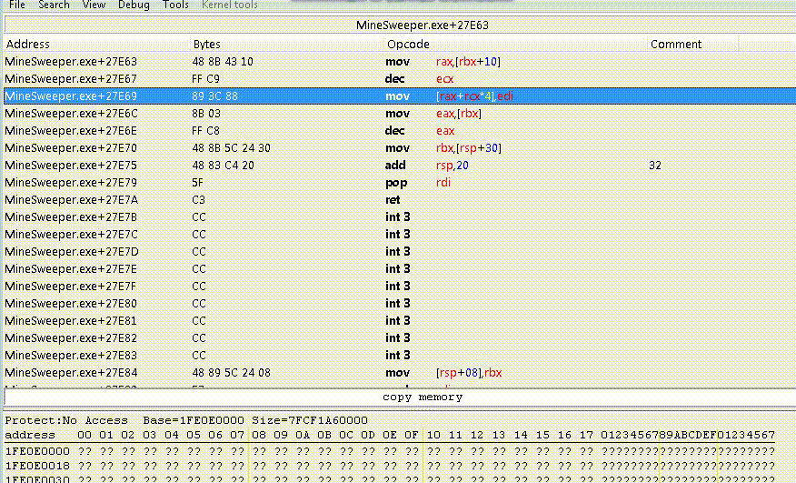Select int 3 row at MineSweeper.exe+27E7E
Image resolution: width=796 pixels, height=483 pixels.
[x=400, y=269]
